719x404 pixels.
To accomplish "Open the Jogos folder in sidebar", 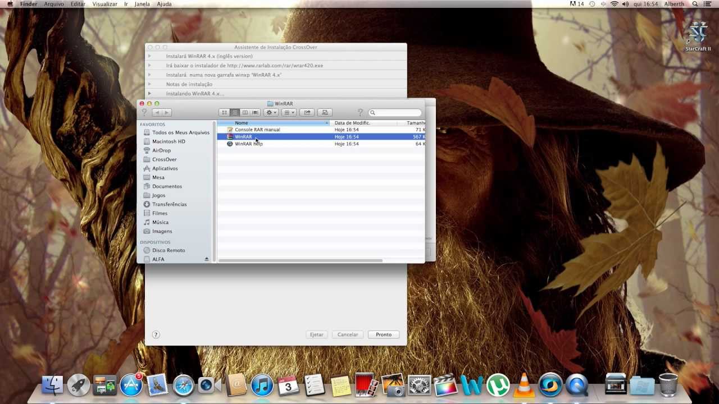I will [x=154, y=195].
